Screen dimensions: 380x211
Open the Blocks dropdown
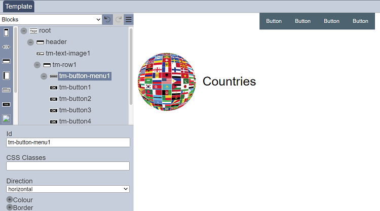coord(51,19)
